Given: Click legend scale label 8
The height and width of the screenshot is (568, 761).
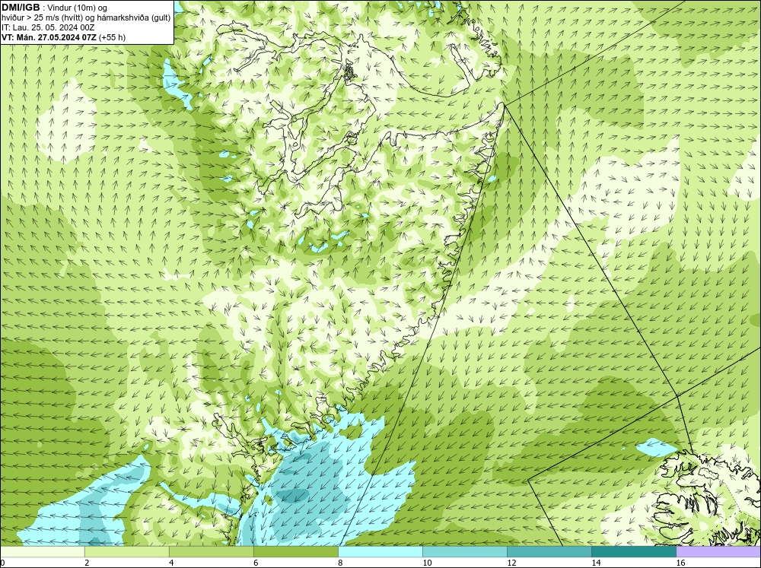Looking at the screenshot, I should point(340,563).
